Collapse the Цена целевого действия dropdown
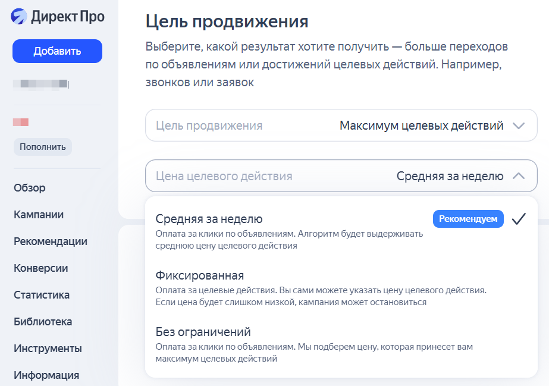 tap(341, 176)
